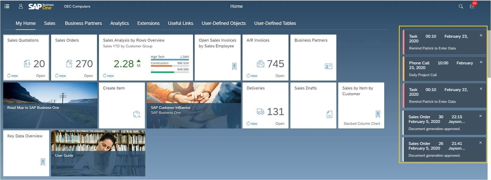Open the user profile icon

tap(21, 6)
